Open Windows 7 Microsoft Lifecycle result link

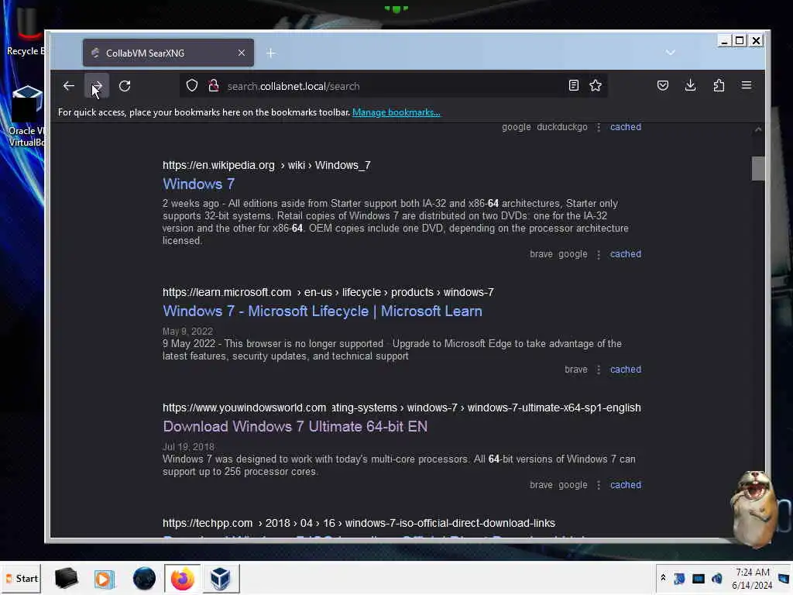pyautogui.click(x=322, y=311)
